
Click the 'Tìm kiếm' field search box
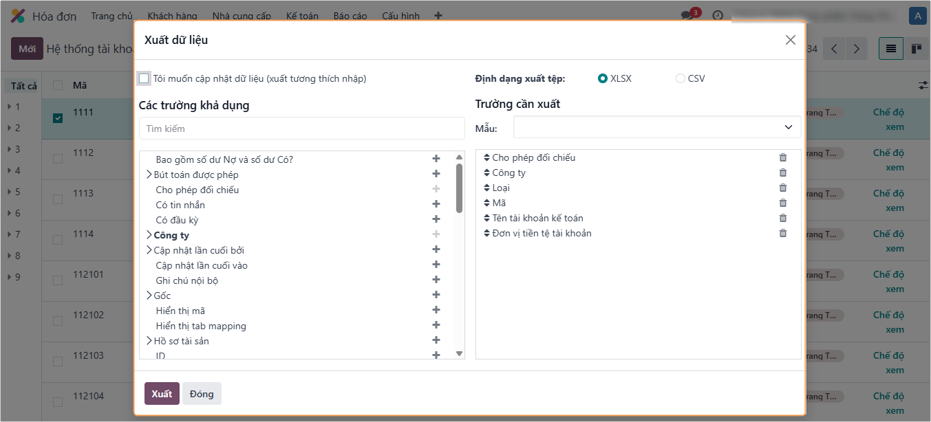tap(301, 129)
